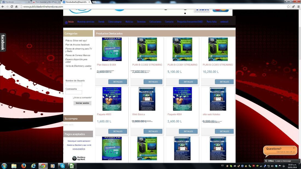301x169 pixels.
Task: Click the BlackBerry App World logo
Action: pos(79,158)
